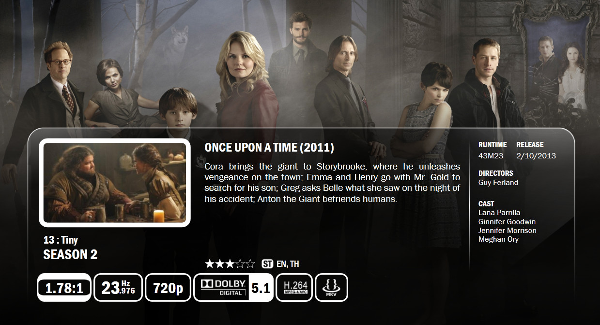Click cast member Ginnifer Goodwin

[507, 221]
